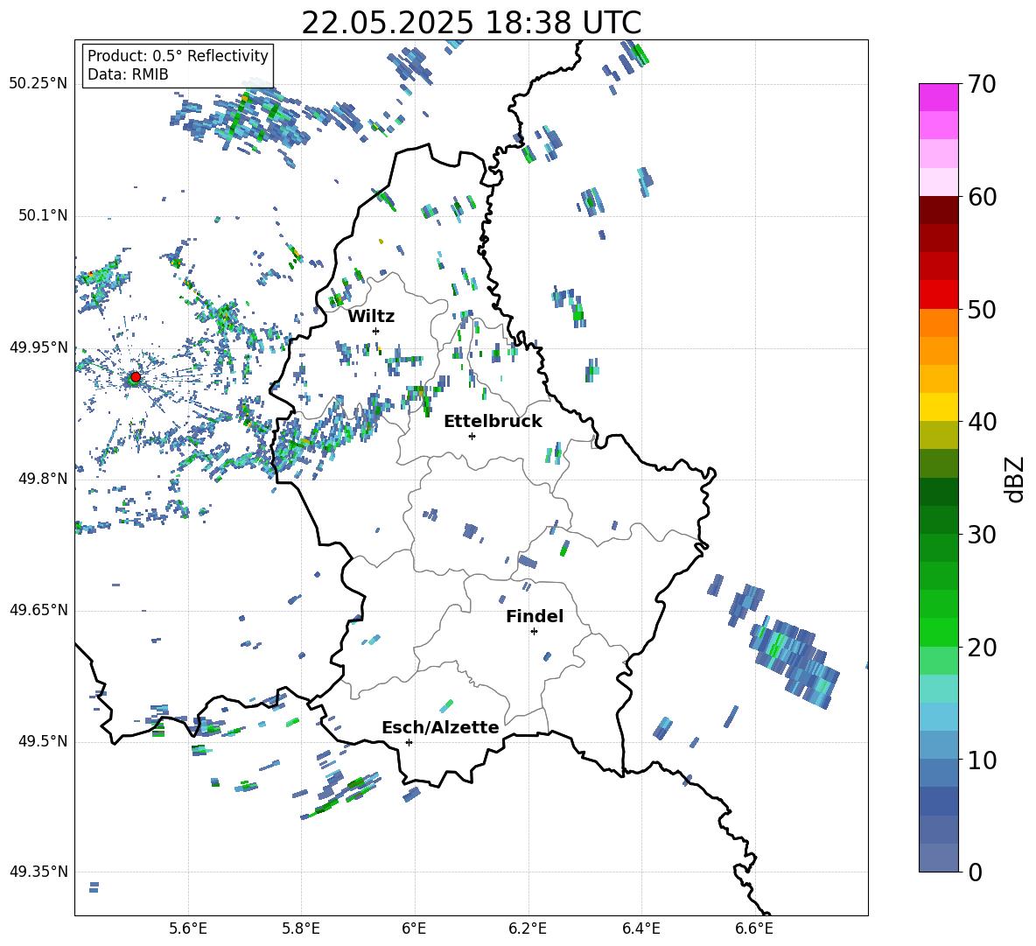
Task: Click the 0 tick on the colorbar
Action: click(976, 872)
